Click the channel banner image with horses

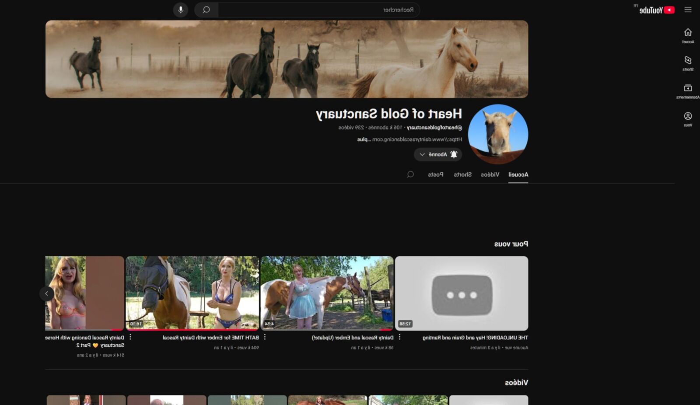pos(287,59)
